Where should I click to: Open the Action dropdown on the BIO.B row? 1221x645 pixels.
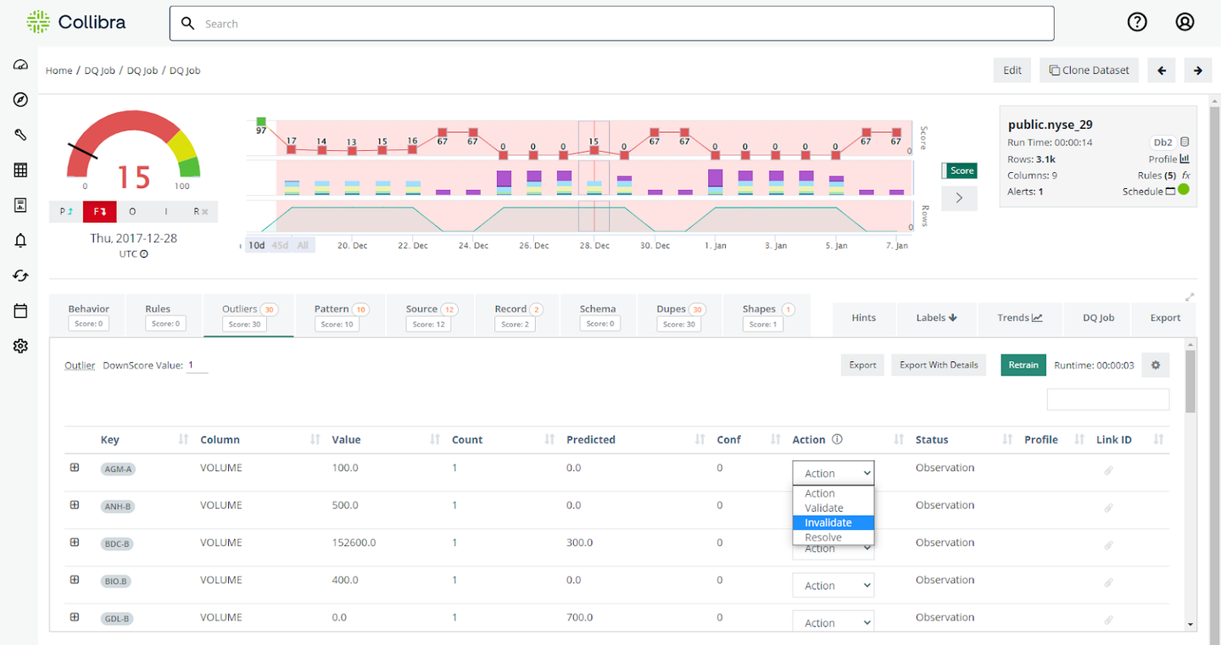click(x=833, y=585)
